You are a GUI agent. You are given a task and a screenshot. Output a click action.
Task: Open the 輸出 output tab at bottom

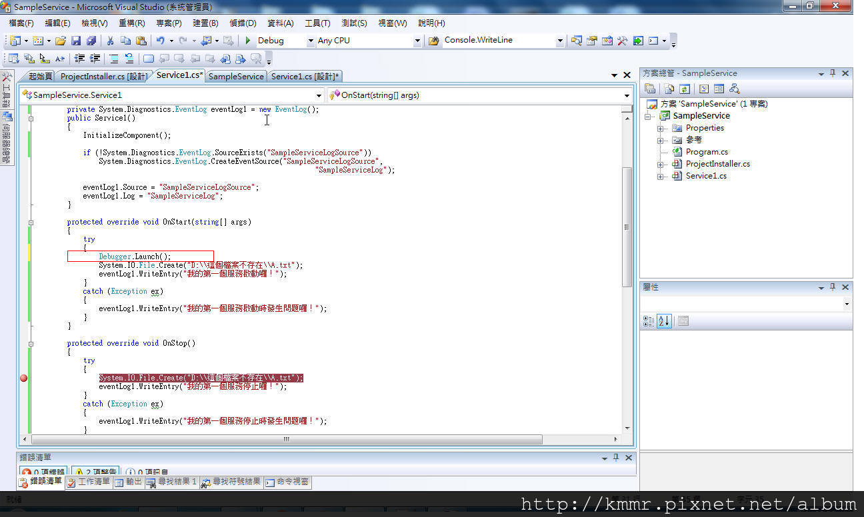(128, 482)
